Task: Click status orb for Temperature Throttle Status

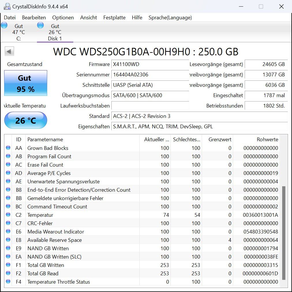Action: click(8, 282)
